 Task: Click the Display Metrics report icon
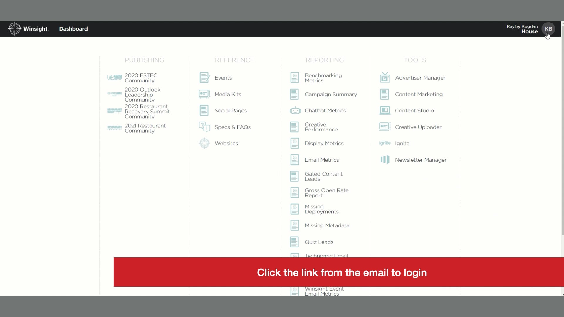click(x=295, y=143)
